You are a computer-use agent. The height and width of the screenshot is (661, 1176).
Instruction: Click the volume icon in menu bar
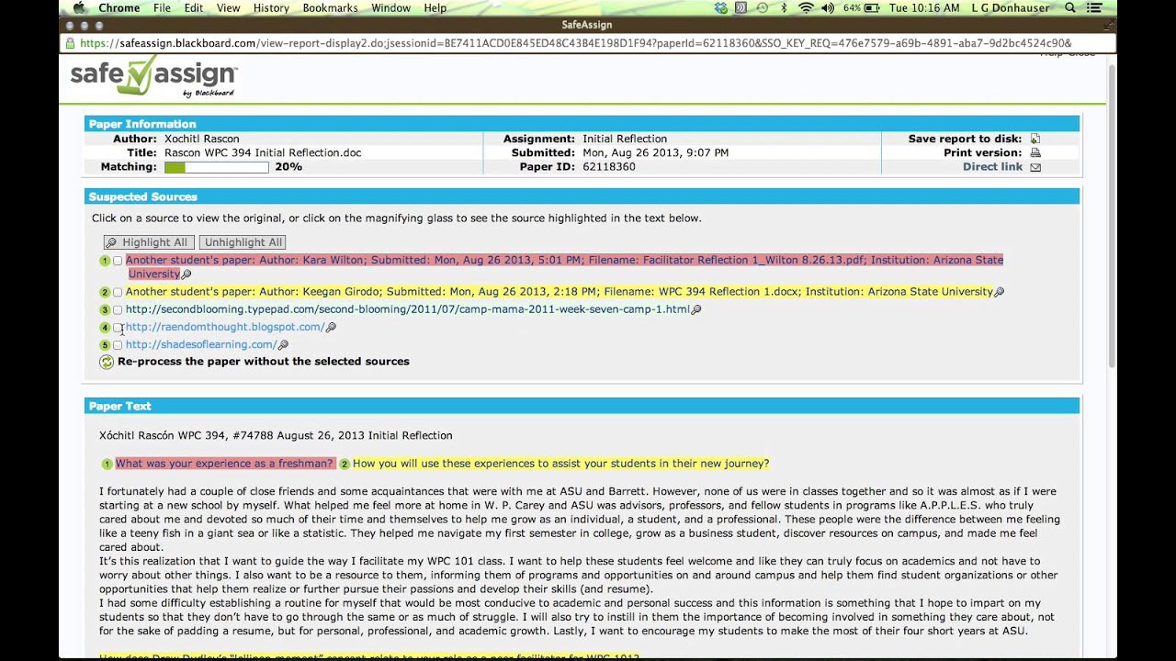point(828,8)
